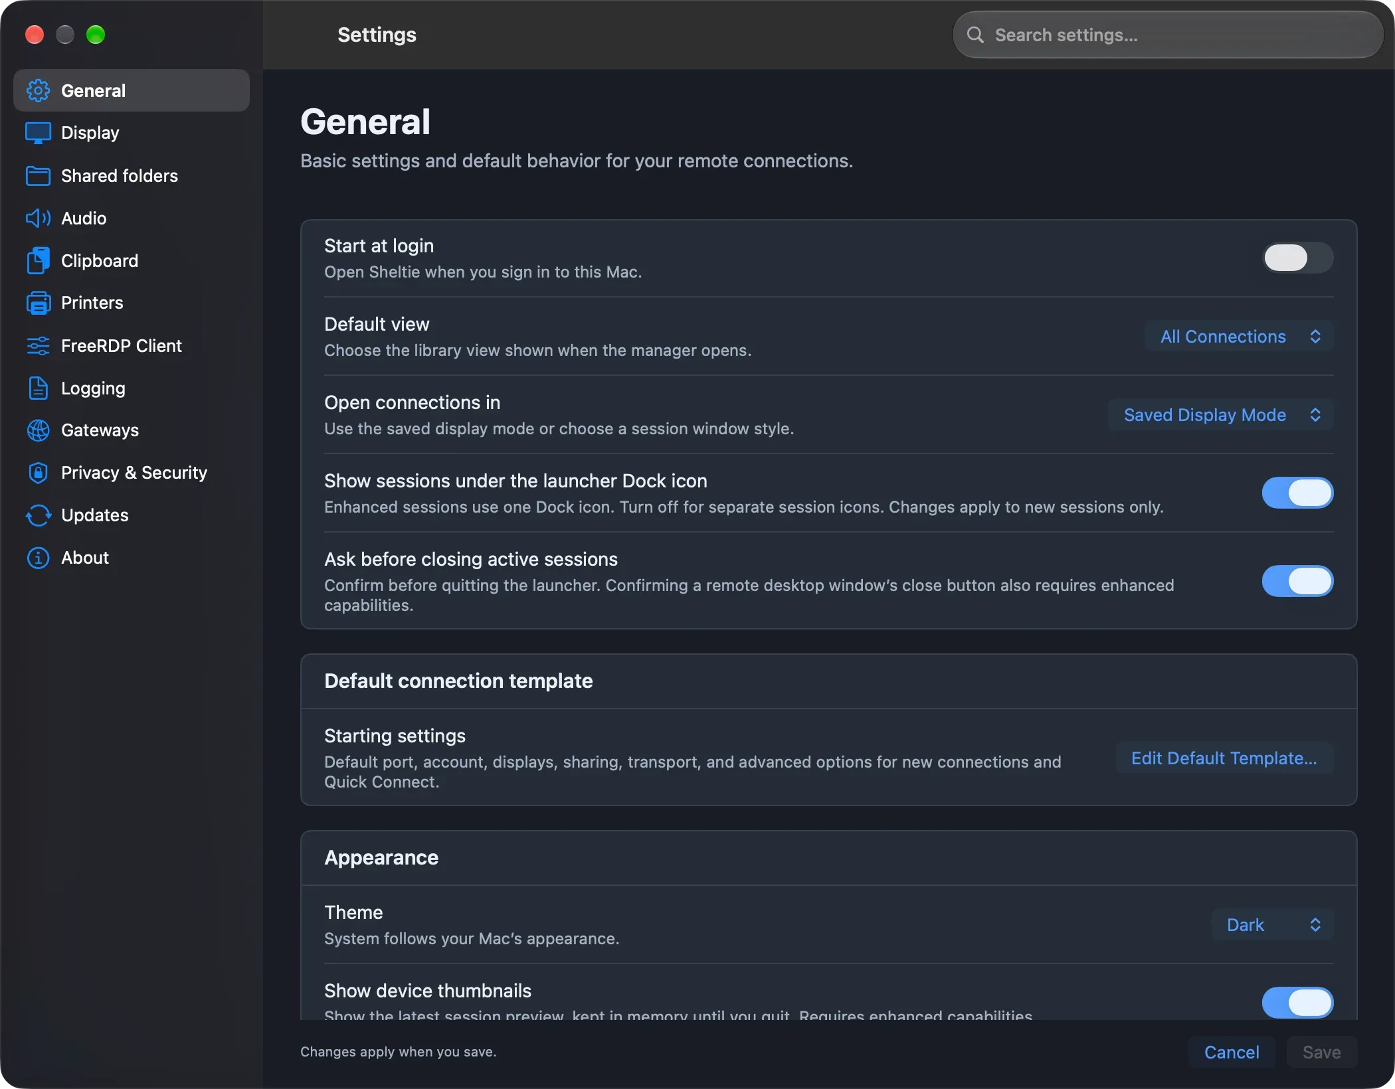Click the Logging document icon

pos(38,388)
